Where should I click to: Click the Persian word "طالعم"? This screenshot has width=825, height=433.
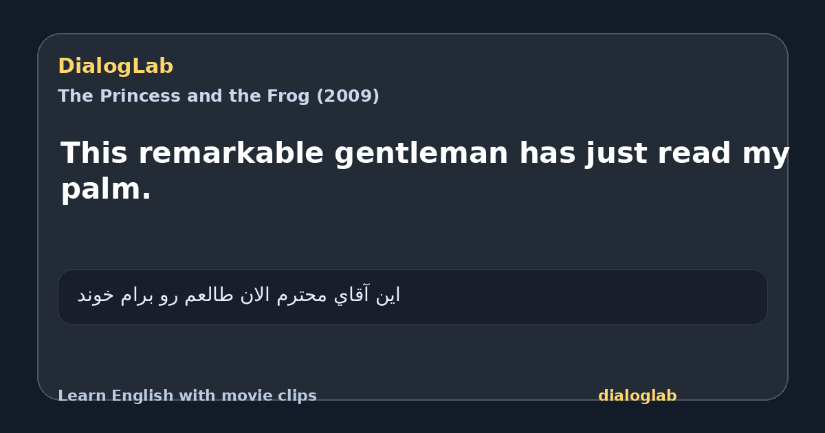click(208, 296)
